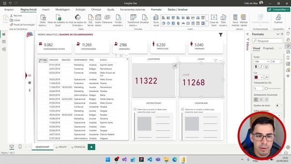Click the Transparência slider handle
This screenshot has width=291, height=164.
[x=266, y=88]
